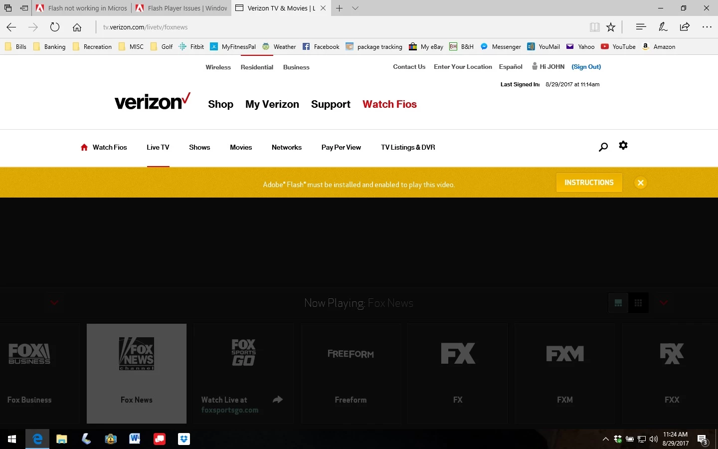Open package tracking bookmark
Screen dimensions: 718x449
(x=374, y=47)
